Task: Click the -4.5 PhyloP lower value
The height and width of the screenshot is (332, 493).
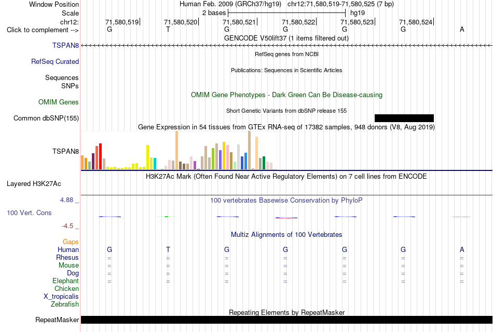Action: point(67,226)
